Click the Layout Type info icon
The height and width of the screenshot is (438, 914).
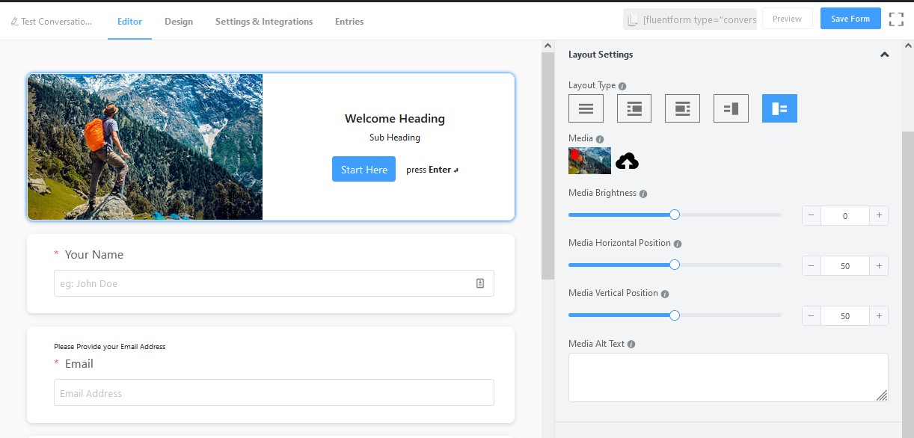tap(622, 86)
